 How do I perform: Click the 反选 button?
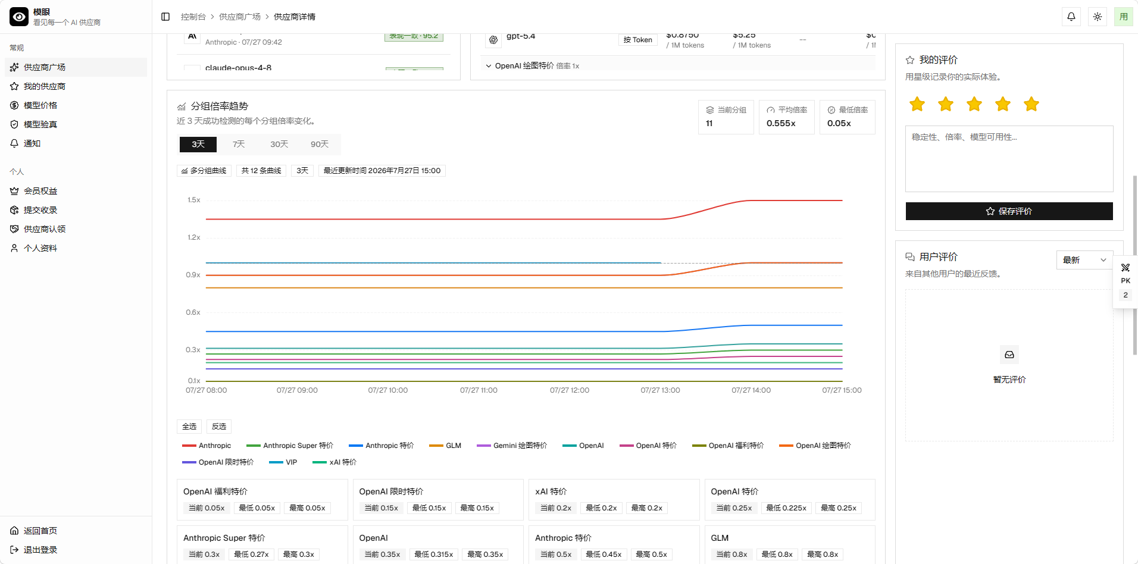219,427
